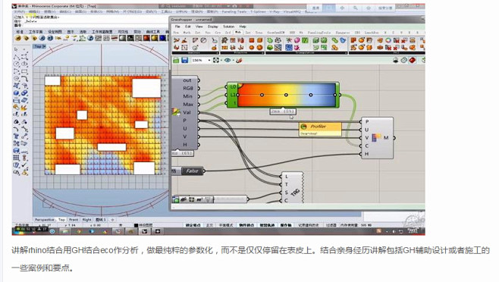Click the red shaded preview mode icon
Viewport: 499px width, 282px height.
pos(413,60)
